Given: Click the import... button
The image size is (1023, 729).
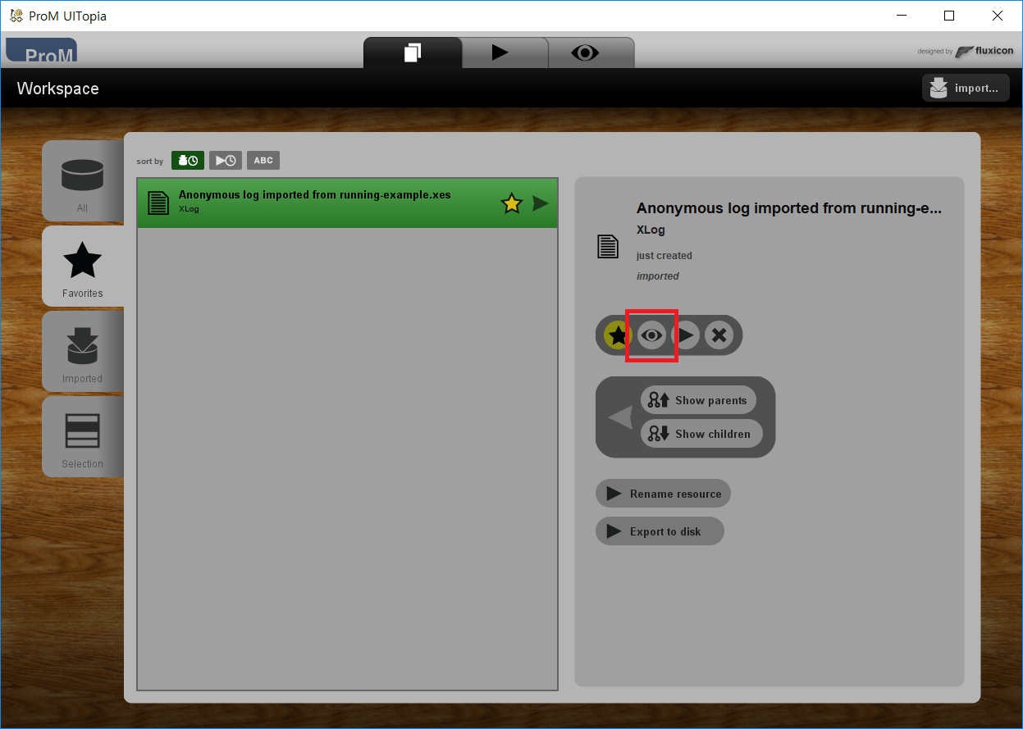Looking at the screenshot, I should (x=966, y=88).
